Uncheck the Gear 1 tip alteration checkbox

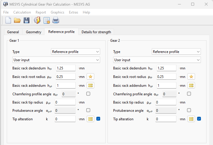98,119
